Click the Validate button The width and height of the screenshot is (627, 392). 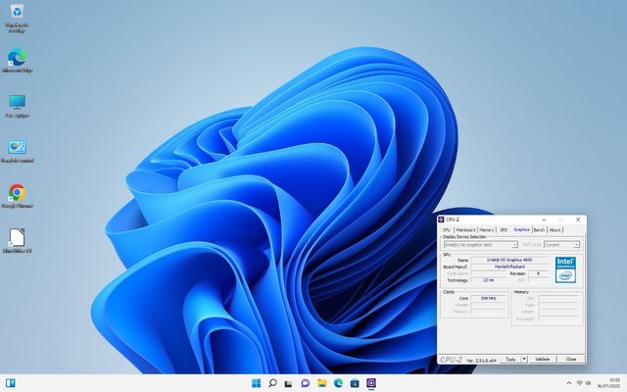pyautogui.click(x=542, y=359)
